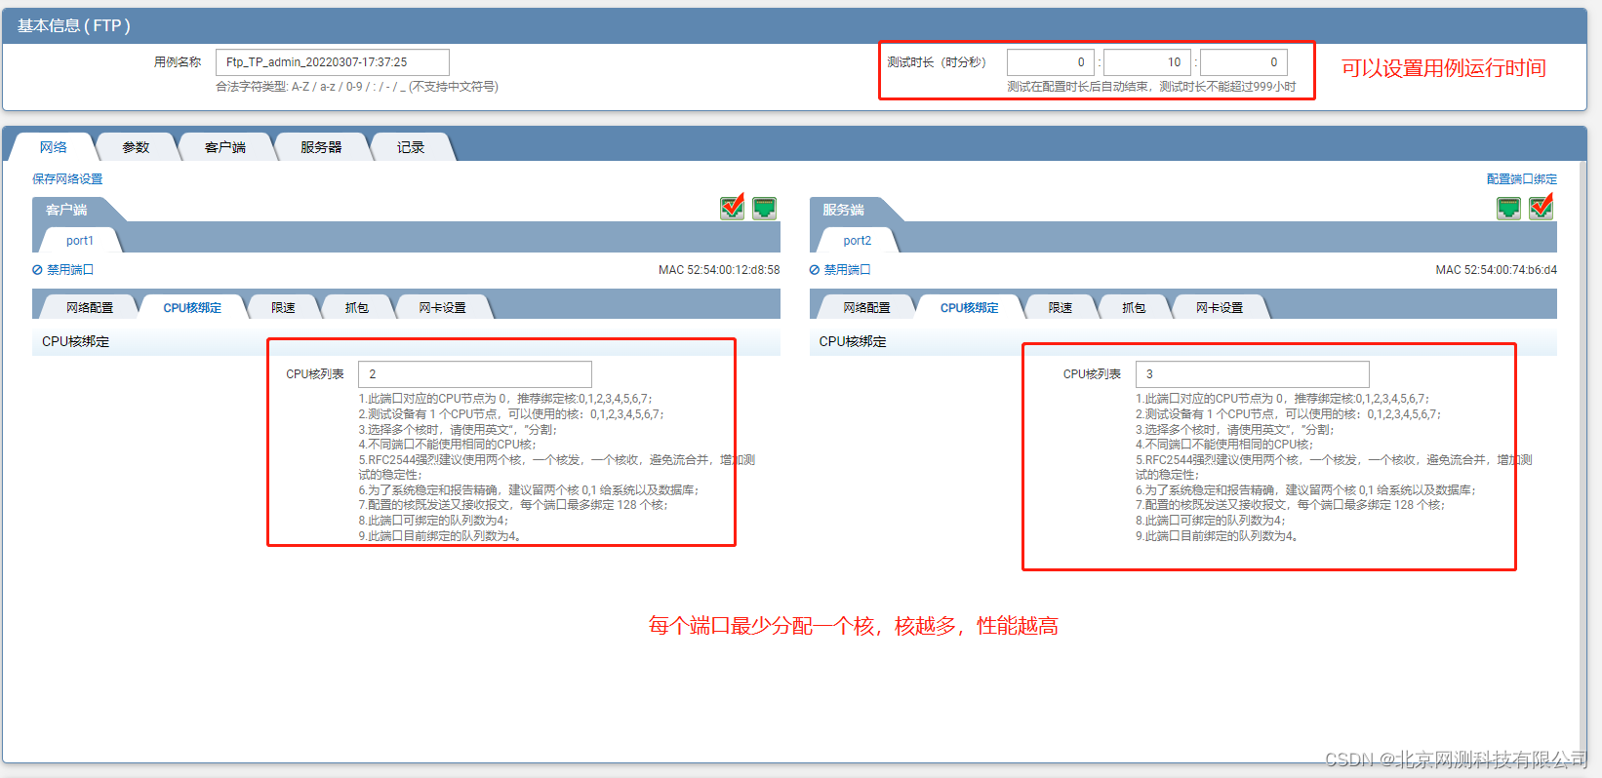Click the 服务端 panel title
This screenshot has width=1602, height=778.
tap(844, 210)
